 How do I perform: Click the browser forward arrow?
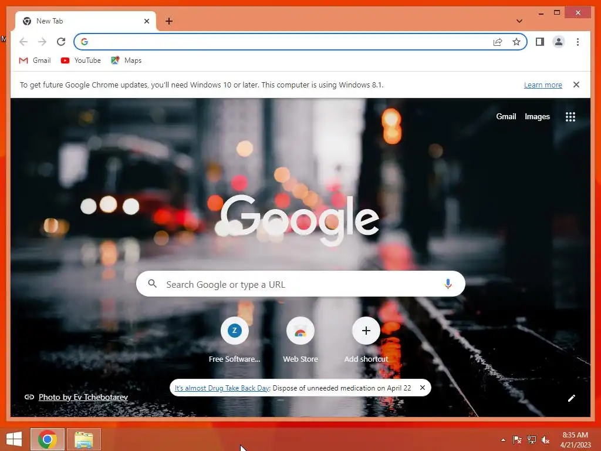point(42,42)
